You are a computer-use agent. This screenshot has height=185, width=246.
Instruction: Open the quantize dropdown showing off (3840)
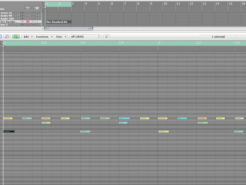[x=85, y=37]
